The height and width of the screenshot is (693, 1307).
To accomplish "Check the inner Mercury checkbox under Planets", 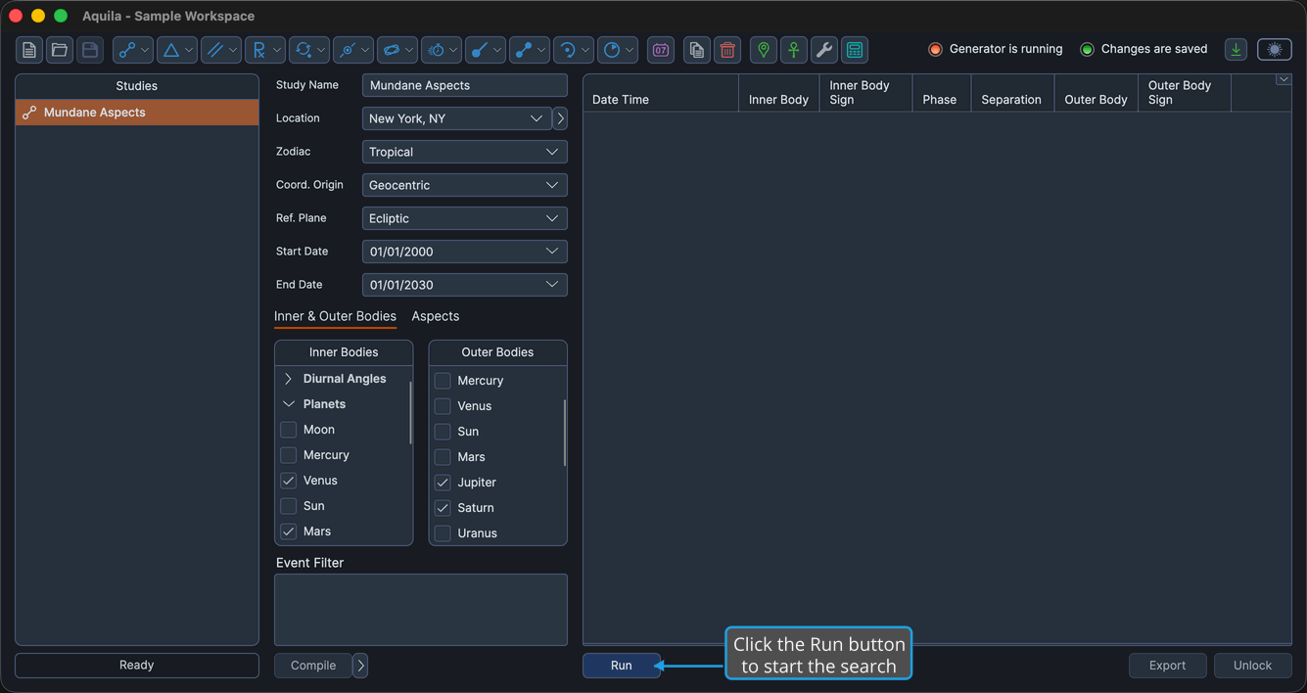I will click(x=288, y=455).
